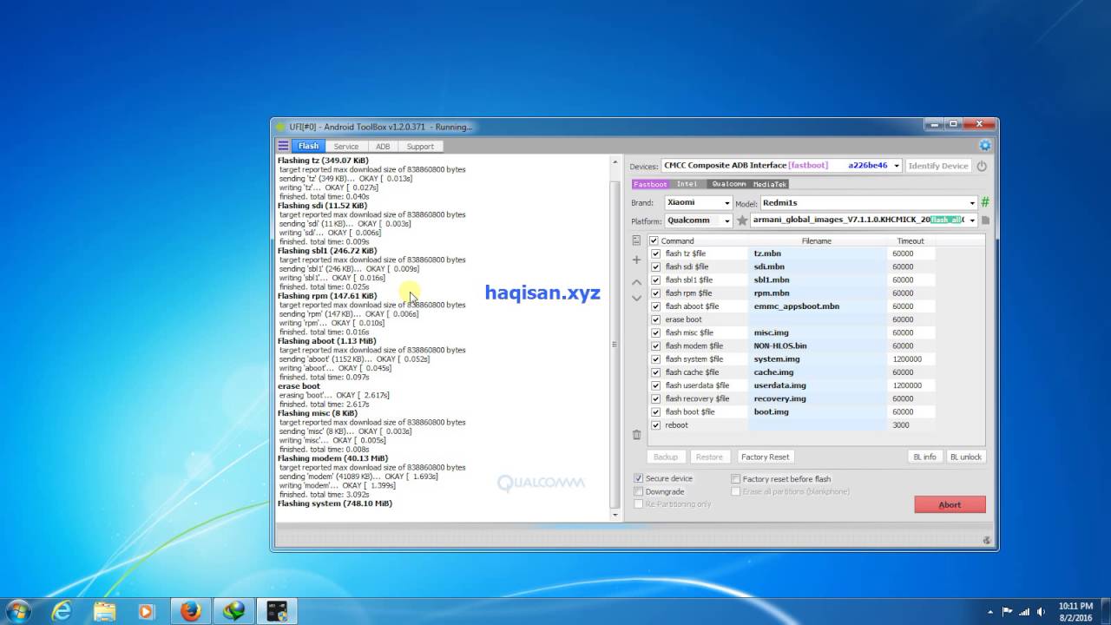The height and width of the screenshot is (625, 1111).
Task: Open the Windows Start button
Action: point(17,611)
